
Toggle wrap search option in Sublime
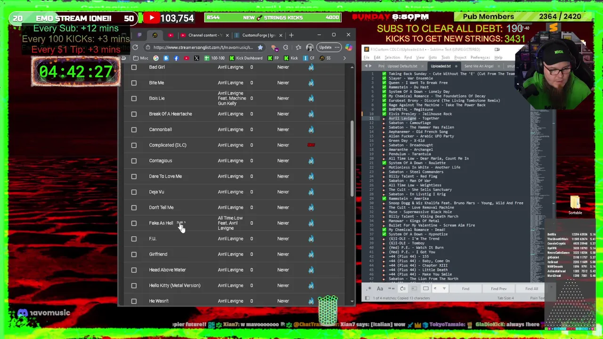point(403,289)
